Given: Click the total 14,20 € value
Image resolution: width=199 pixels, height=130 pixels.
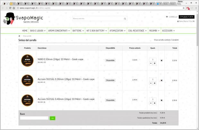Looking at the screenshot, I should click(163, 123).
